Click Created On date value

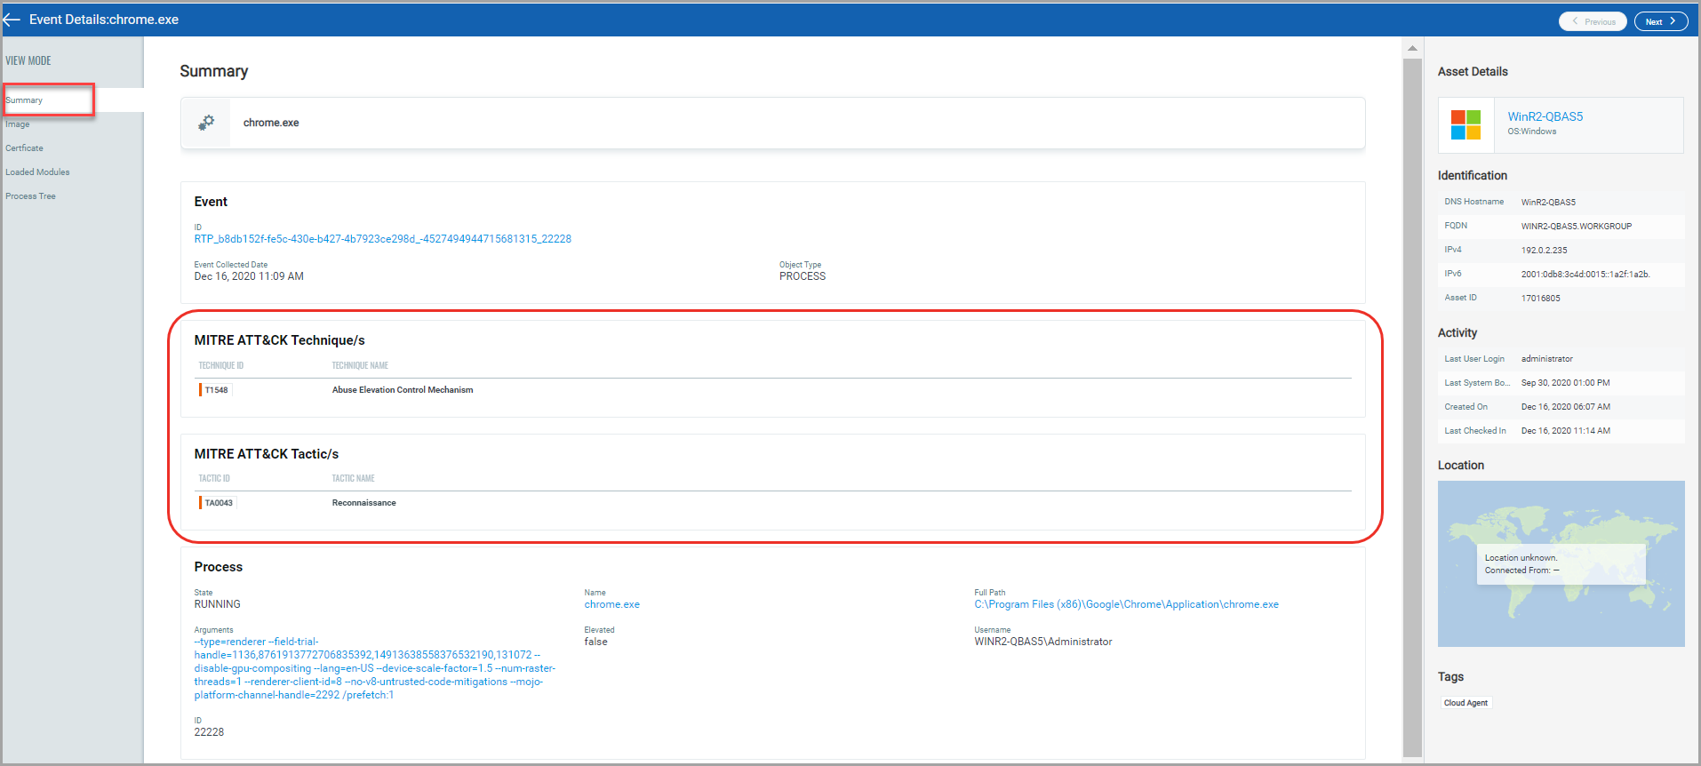(x=1565, y=407)
